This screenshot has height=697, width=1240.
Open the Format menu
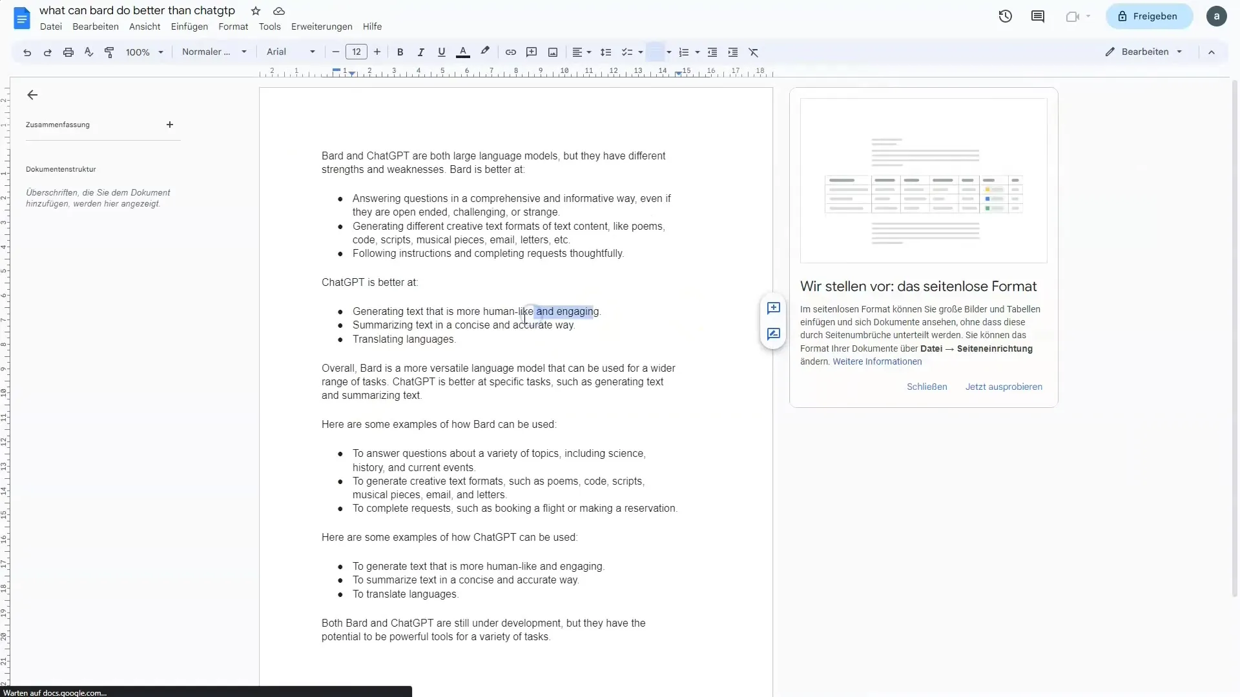(232, 26)
